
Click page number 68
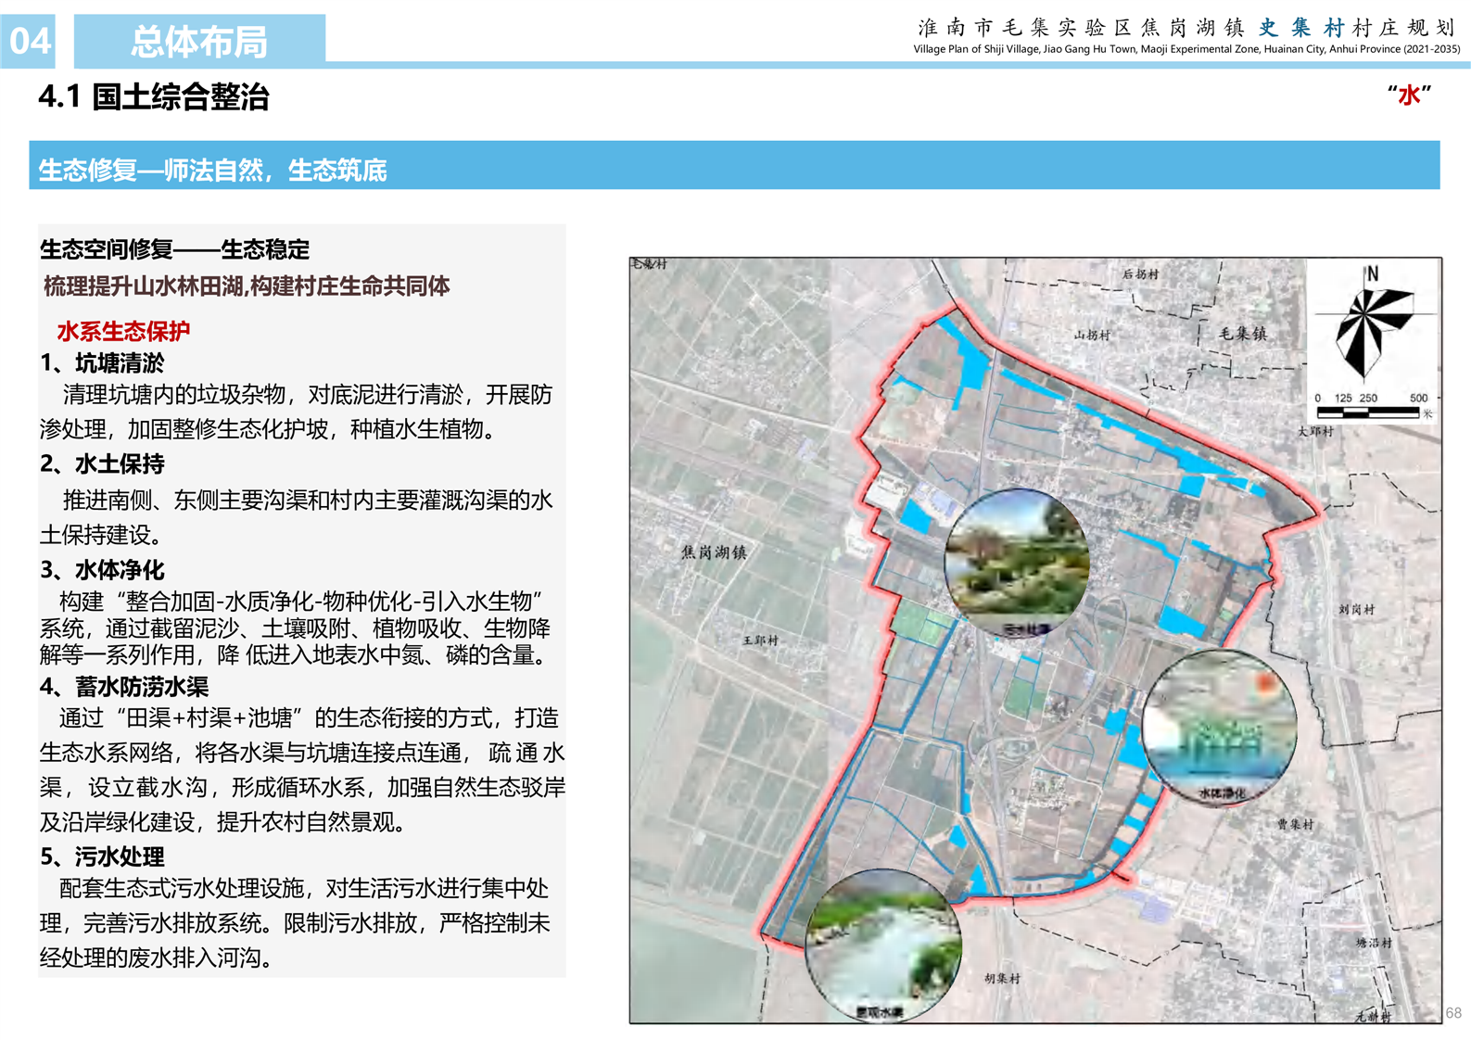tap(1452, 1013)
